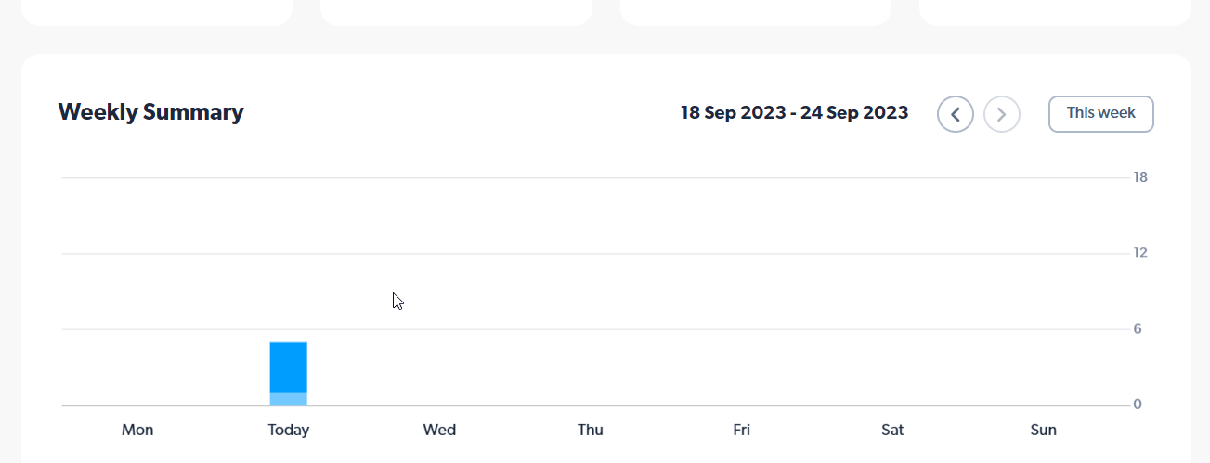The height and width of the screenshot is (463, 1210).
Task: Click the Mon label on the chart axis
Action: coord(137,431)
